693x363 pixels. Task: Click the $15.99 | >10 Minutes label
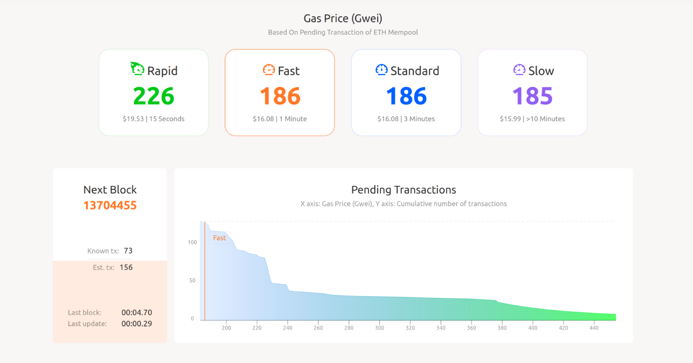[532, 119]
